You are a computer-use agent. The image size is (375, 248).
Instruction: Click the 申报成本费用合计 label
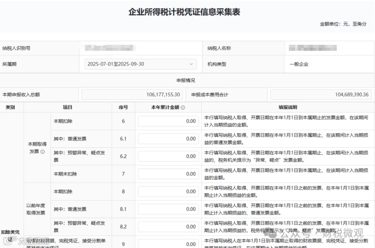pos(210,94)
